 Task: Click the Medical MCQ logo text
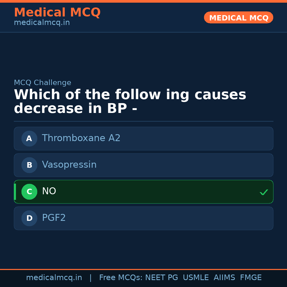click(x=57, y=12)
